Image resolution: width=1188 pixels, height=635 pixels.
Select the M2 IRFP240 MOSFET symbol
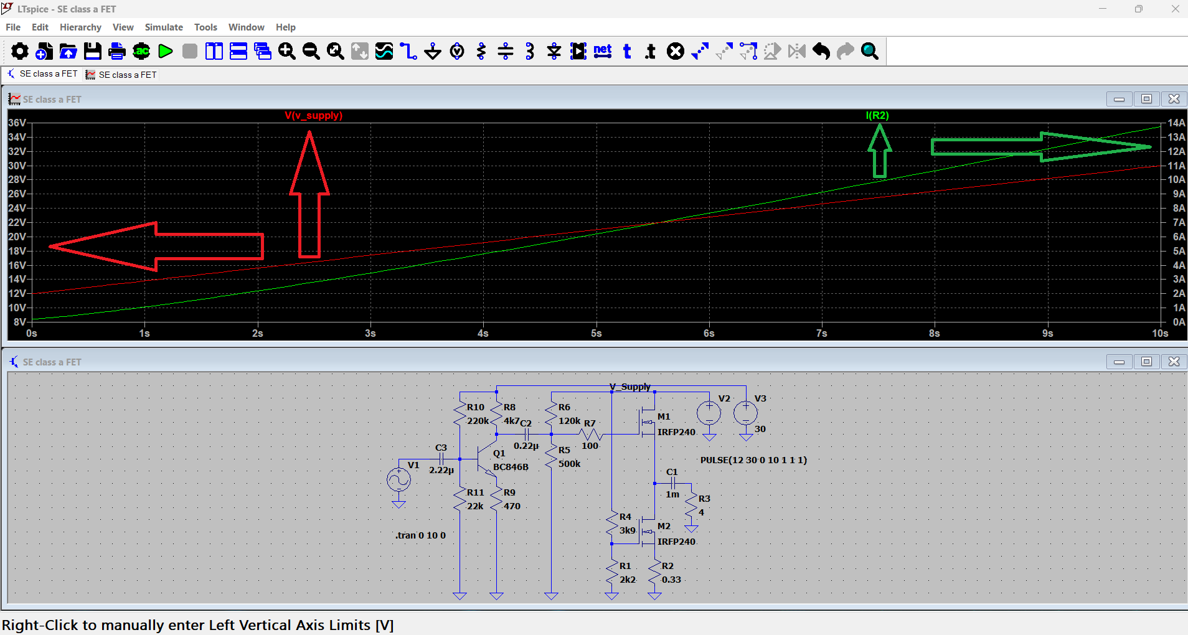point(648,532)
